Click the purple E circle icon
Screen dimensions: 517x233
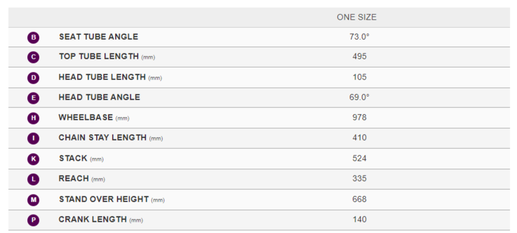coord(33,98)
